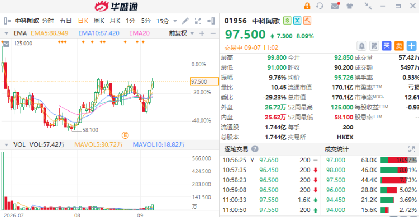Image resolution: width=419 pixels, height=217 pixels.
Task: Collapse left panel next to 中科闻歌
Action: click(7, 21)
